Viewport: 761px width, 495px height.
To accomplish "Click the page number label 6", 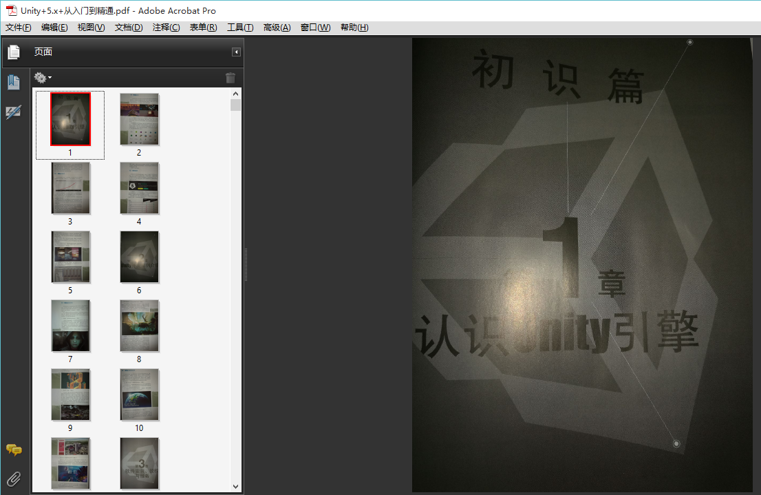I will coord(139,291).
